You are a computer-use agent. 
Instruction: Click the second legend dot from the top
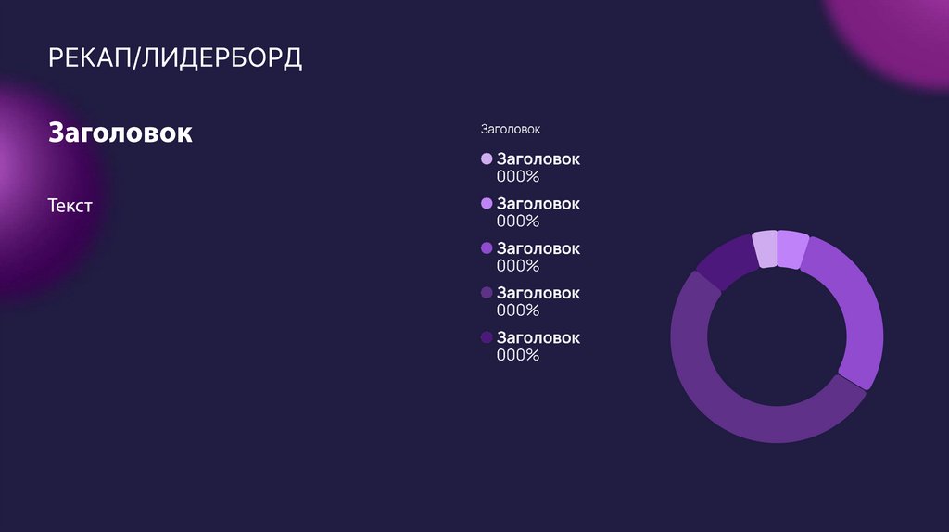click(487, 204)
